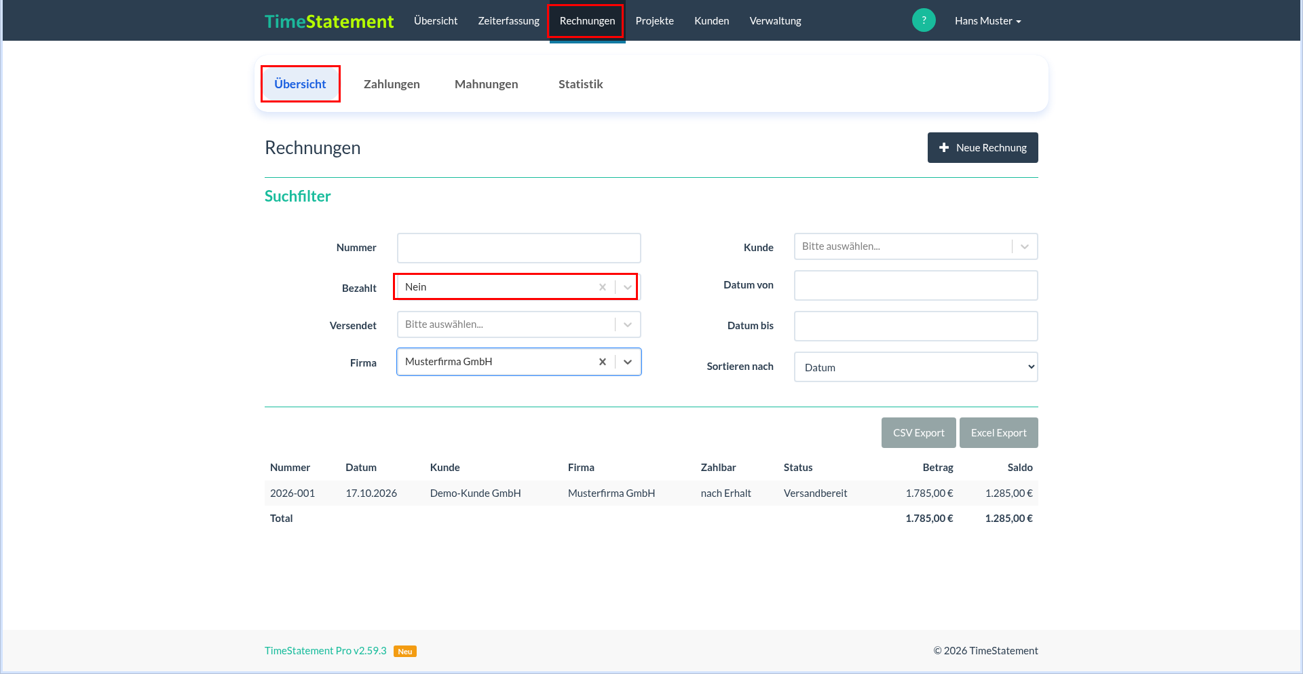The image size is (1303, 674).
Task: Open the Kunden menu item
Action: (x=711, y=21)
